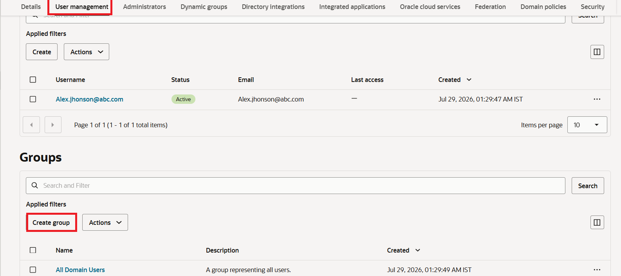621x276 pixels.
Task: Open Oracle cloud services tab
Action: click(x=430, y=7)
